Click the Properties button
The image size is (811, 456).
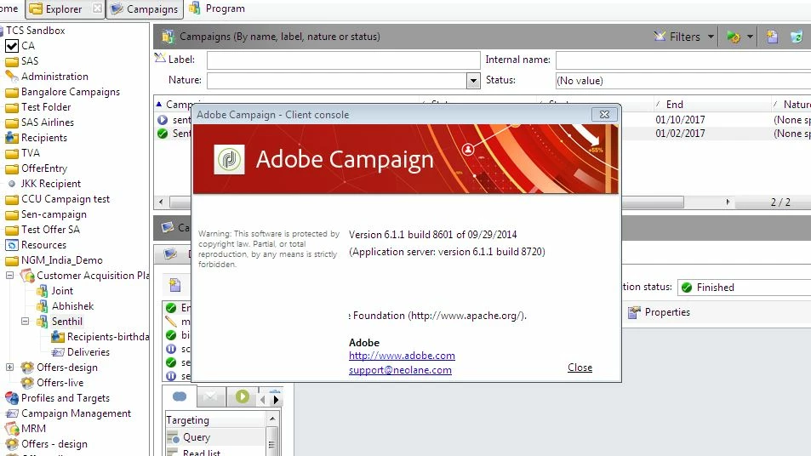click(659, 312)
